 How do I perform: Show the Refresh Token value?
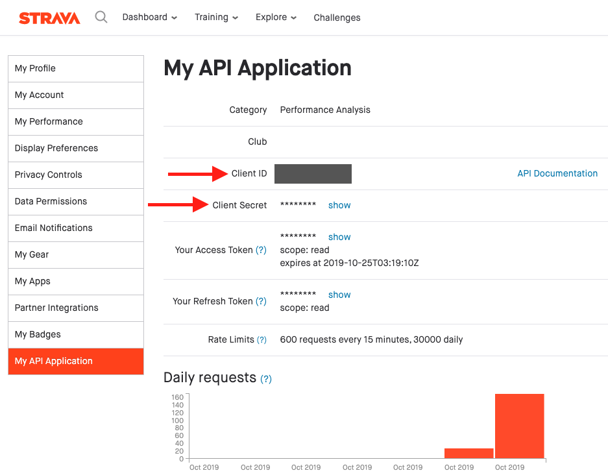point(339,295)
